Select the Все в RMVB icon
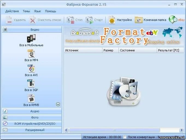The width and height of the screenshot is (186, 140). 31,98
